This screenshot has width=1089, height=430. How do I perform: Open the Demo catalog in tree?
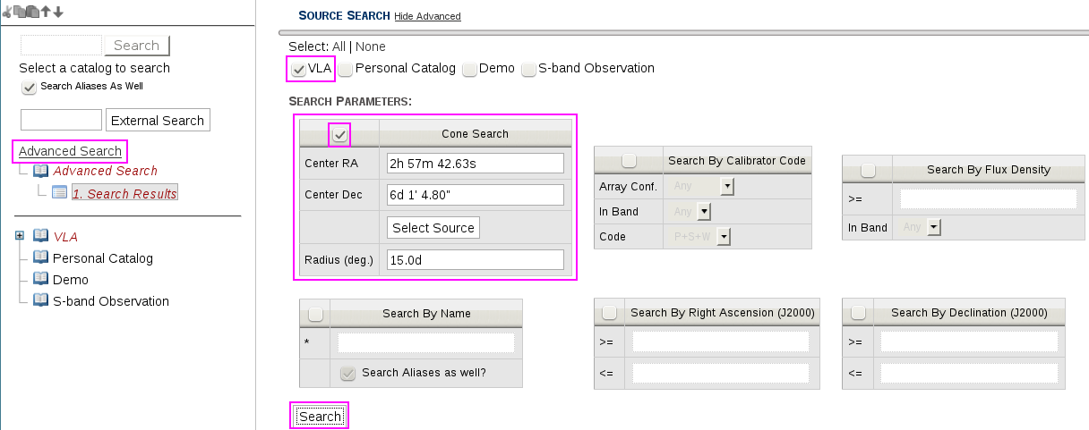70,280
